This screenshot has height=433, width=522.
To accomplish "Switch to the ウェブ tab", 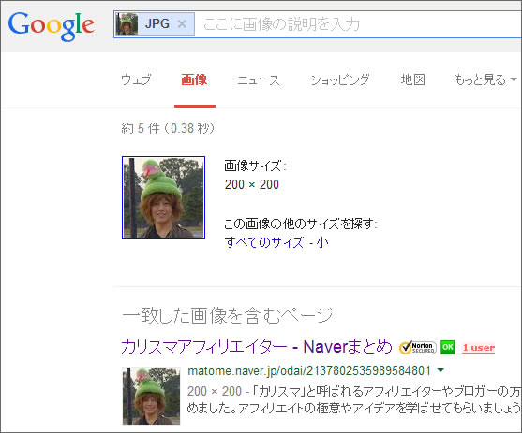I will pyautogui.click(x=136, y=79).
